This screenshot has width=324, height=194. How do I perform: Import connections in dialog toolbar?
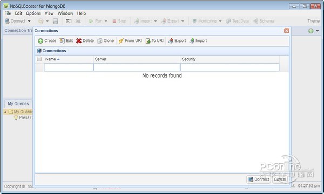point(198,41)
